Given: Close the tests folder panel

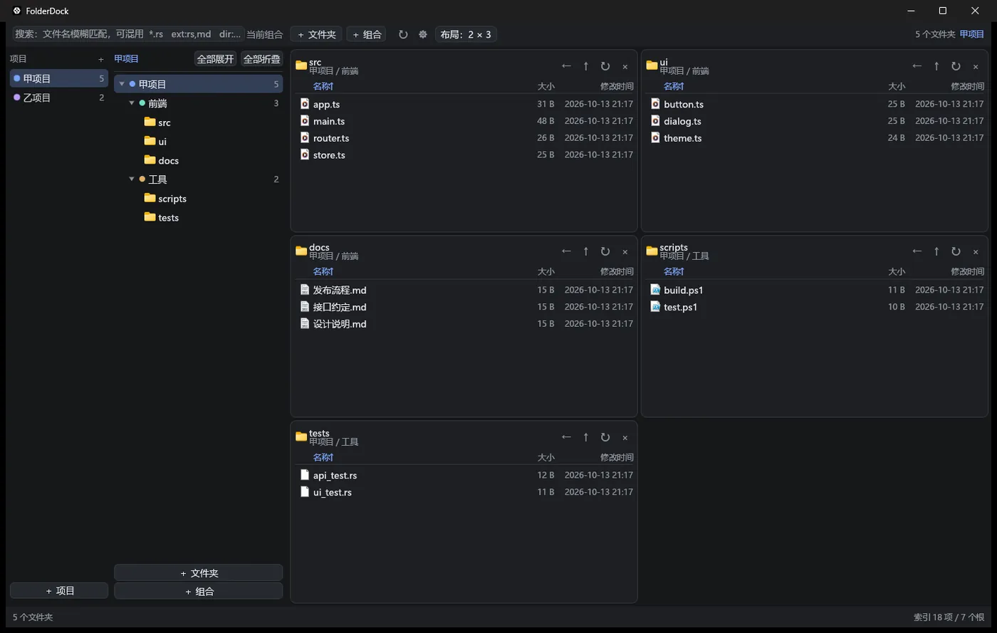Looking at the screenshot, I should click(x=625, y=437).
